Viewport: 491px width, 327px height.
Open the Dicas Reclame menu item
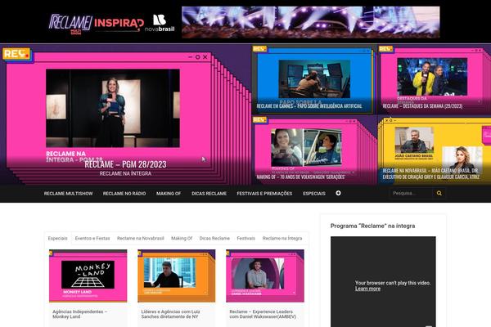[x=209, y=194]
